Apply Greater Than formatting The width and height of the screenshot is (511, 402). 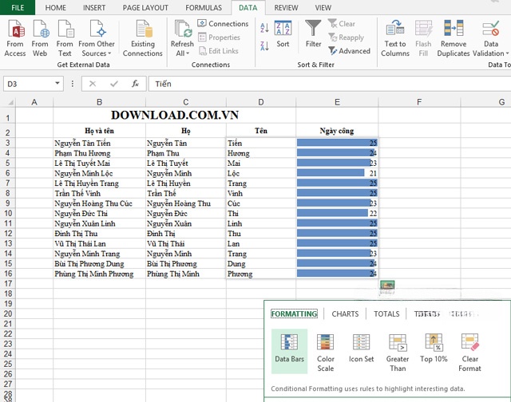coord(398,351)
